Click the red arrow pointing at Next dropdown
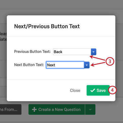 click(x=98, y=64)
